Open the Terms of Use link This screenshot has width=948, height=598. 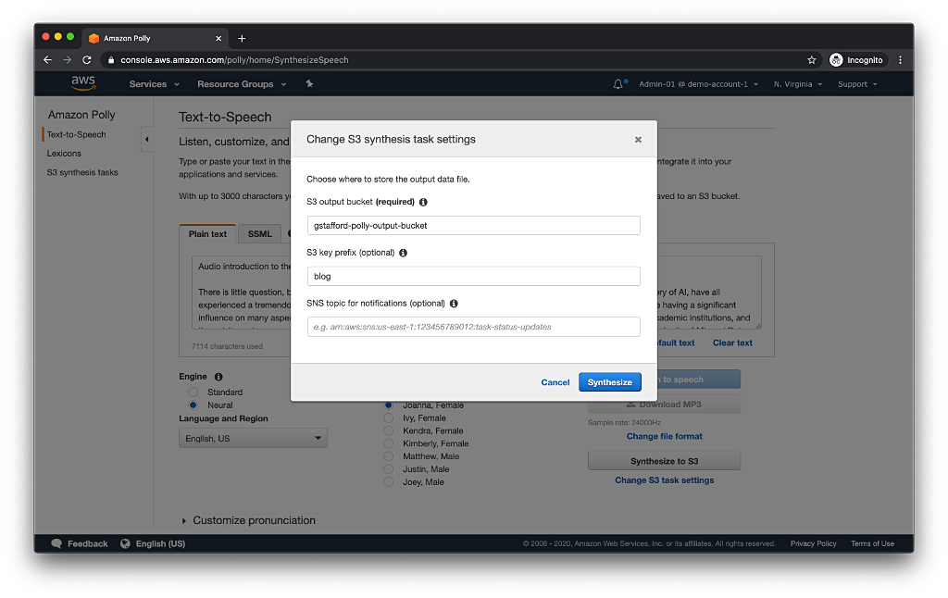click(x=872, y=543)
